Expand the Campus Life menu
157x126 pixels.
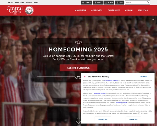(114, 10)
